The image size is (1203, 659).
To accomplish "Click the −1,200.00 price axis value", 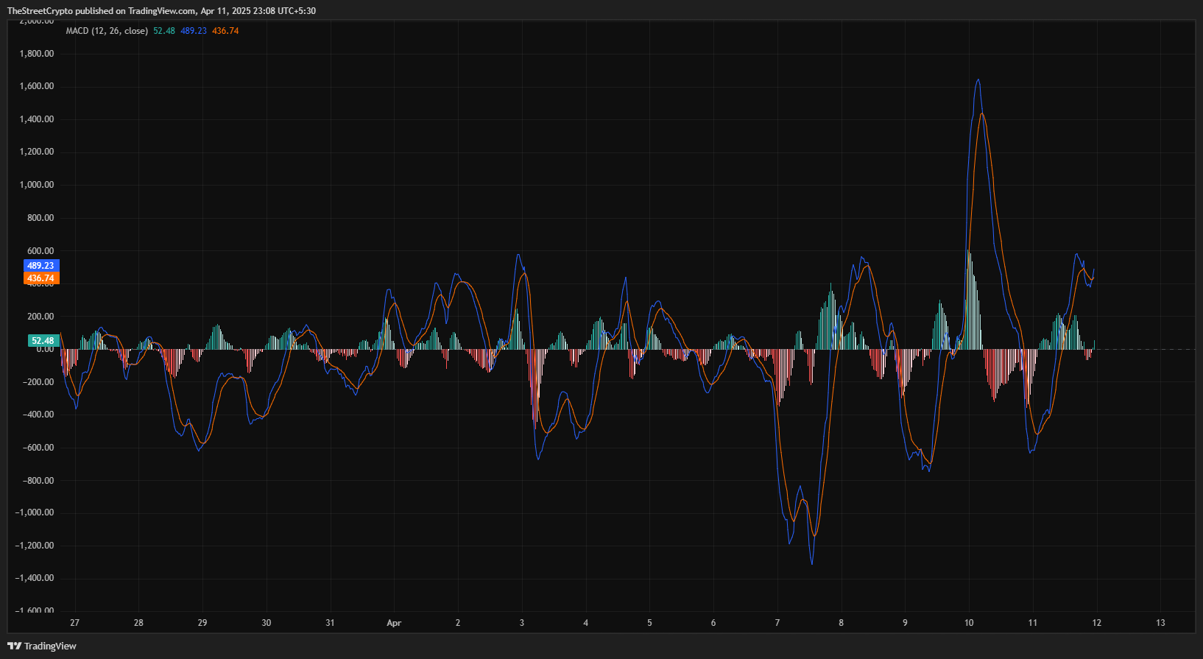I will [34, 546].
